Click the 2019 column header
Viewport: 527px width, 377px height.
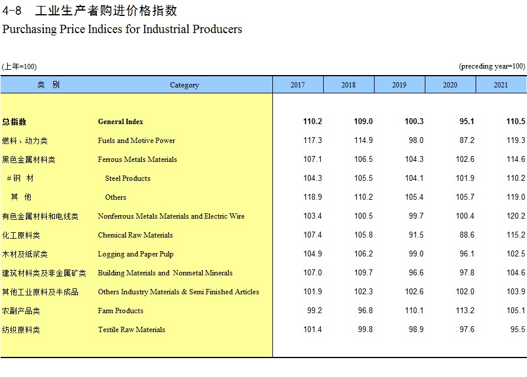tap(399, 84)
